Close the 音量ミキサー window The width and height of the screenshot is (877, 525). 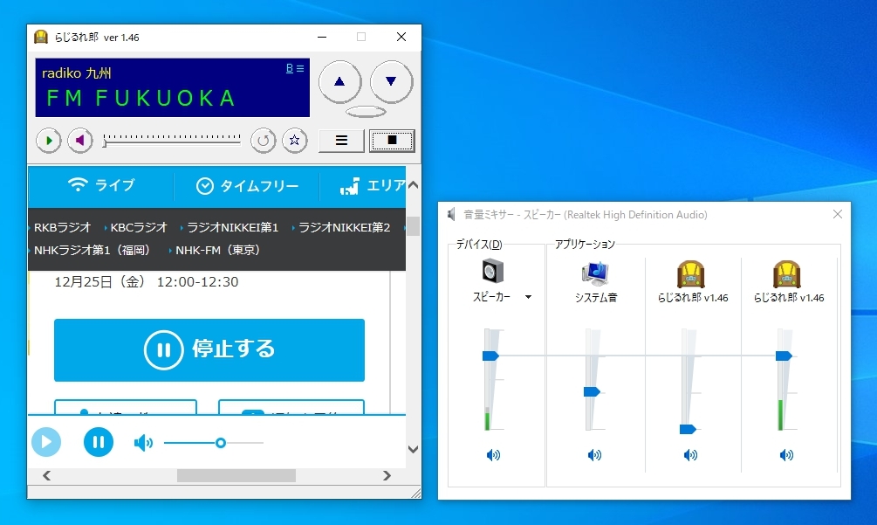click(837, 214)
